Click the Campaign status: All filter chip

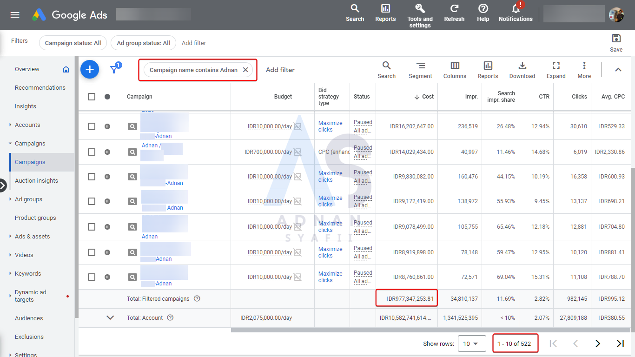73,43
